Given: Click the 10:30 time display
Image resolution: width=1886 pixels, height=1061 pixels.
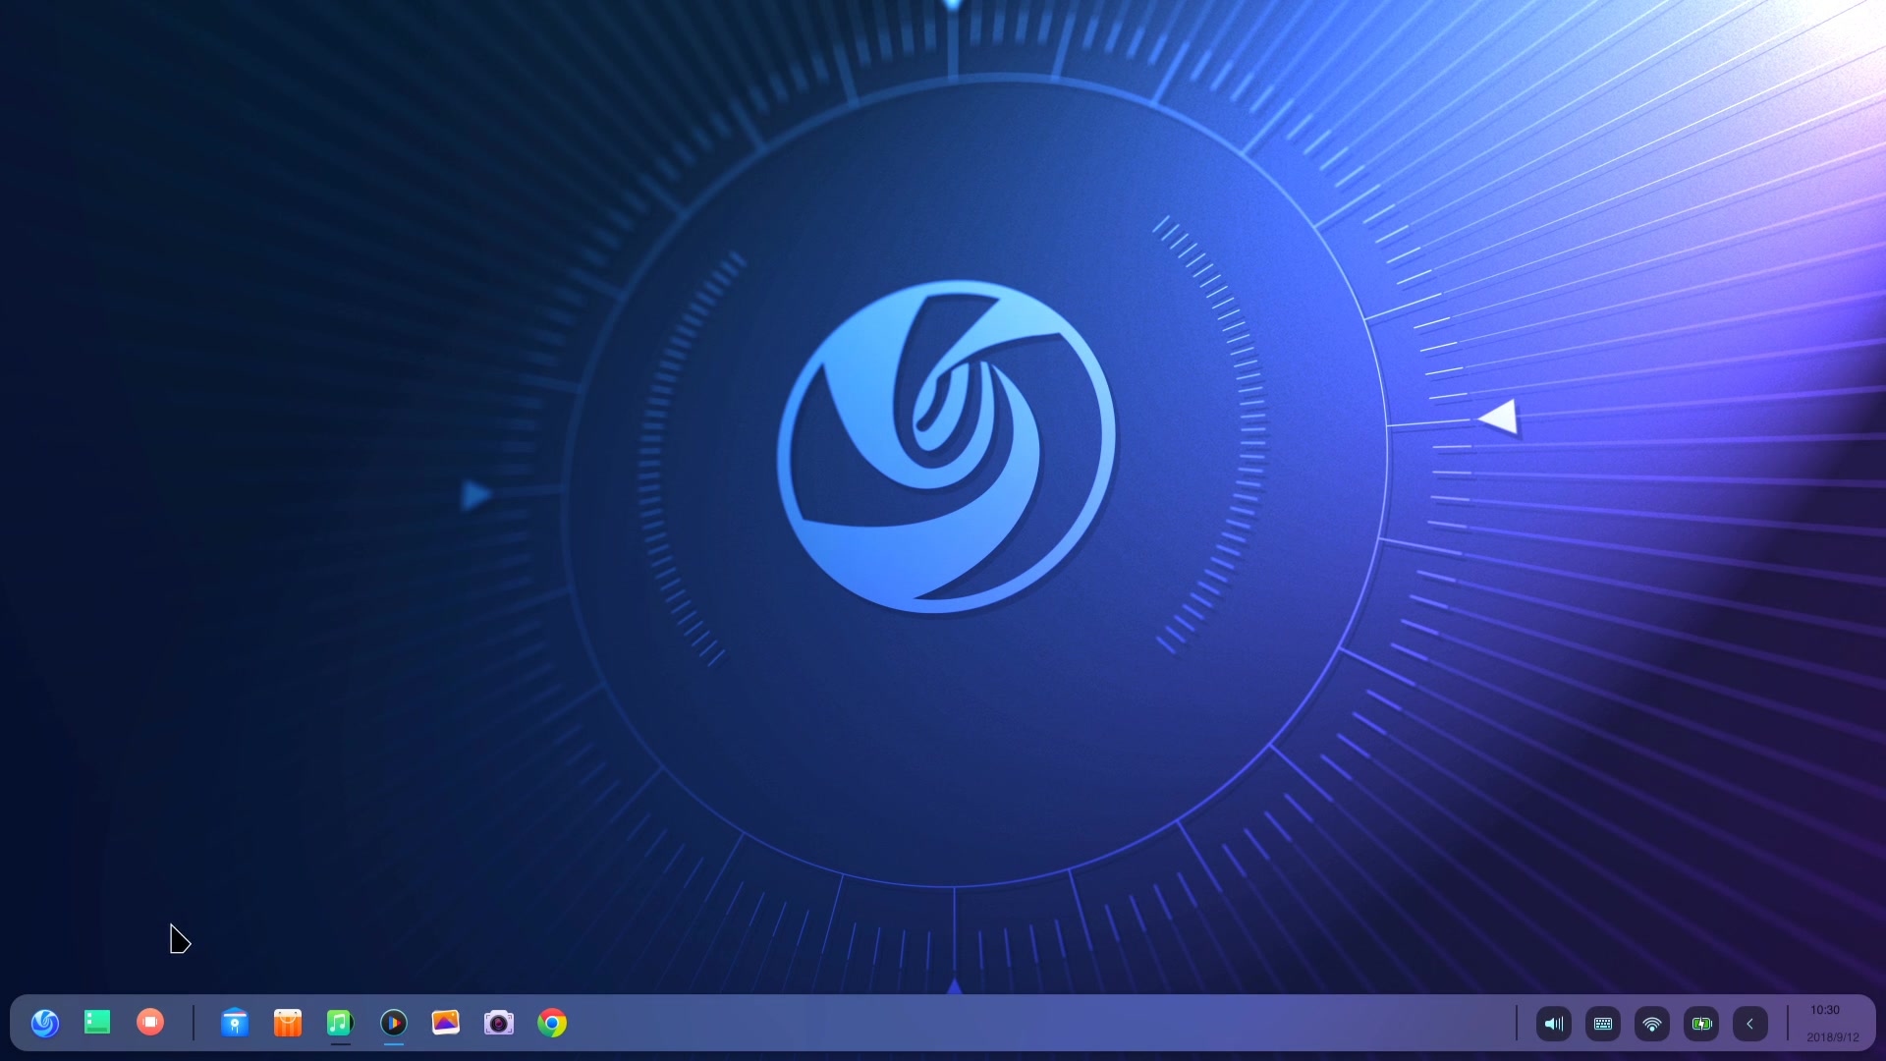Looking at the screenshot, I should click(x=1824, y=1010).
